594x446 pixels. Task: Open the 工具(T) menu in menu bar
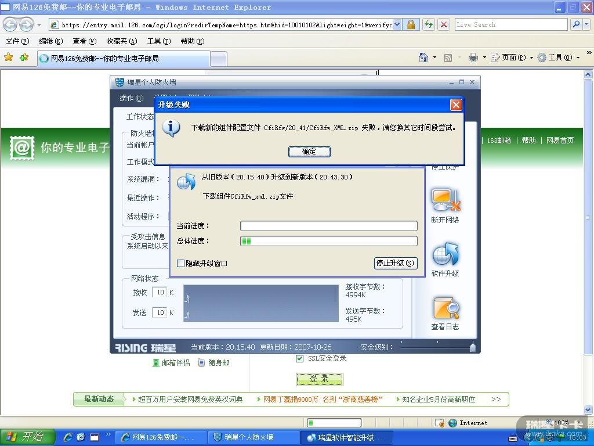[x=159, y=41]
